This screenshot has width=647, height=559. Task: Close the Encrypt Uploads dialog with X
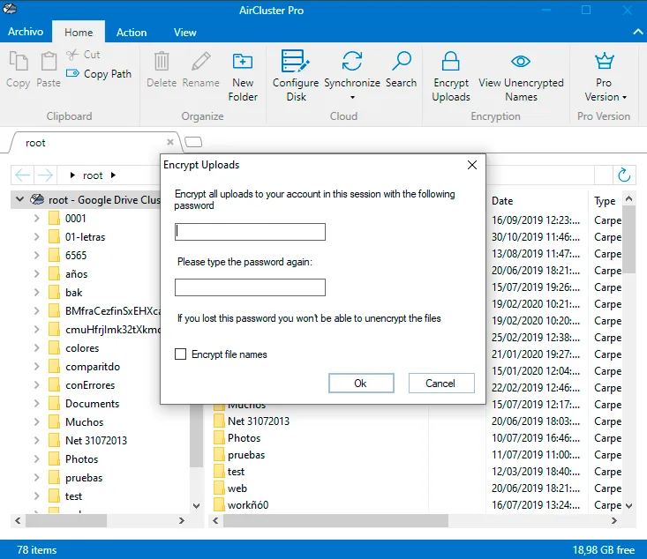click(x=472, y=165)
